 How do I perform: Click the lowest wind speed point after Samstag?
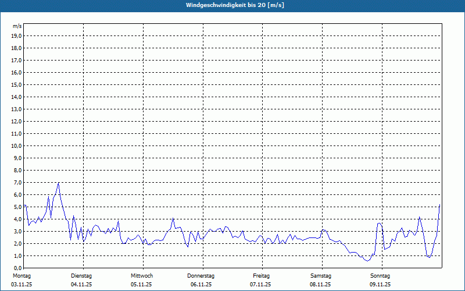(x=367, y=261)
